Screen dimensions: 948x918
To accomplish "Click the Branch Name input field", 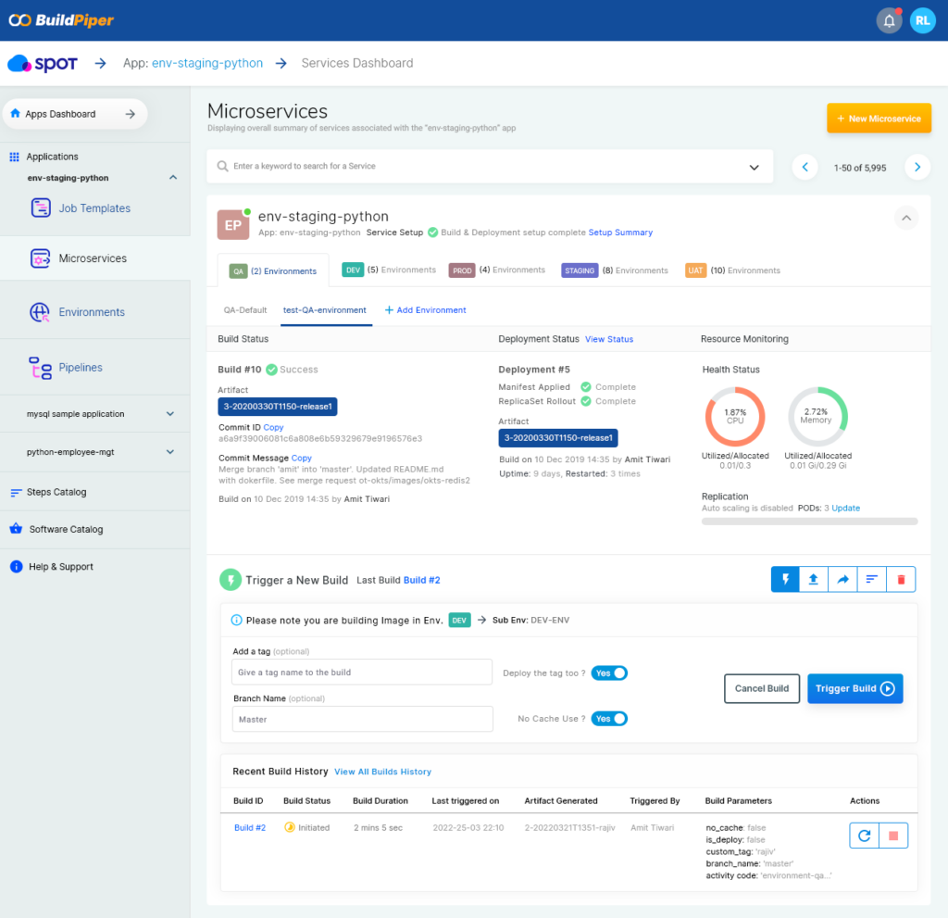I will pos(362,719).
